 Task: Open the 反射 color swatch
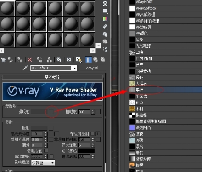pyautogui.click(x=39, y=128)
